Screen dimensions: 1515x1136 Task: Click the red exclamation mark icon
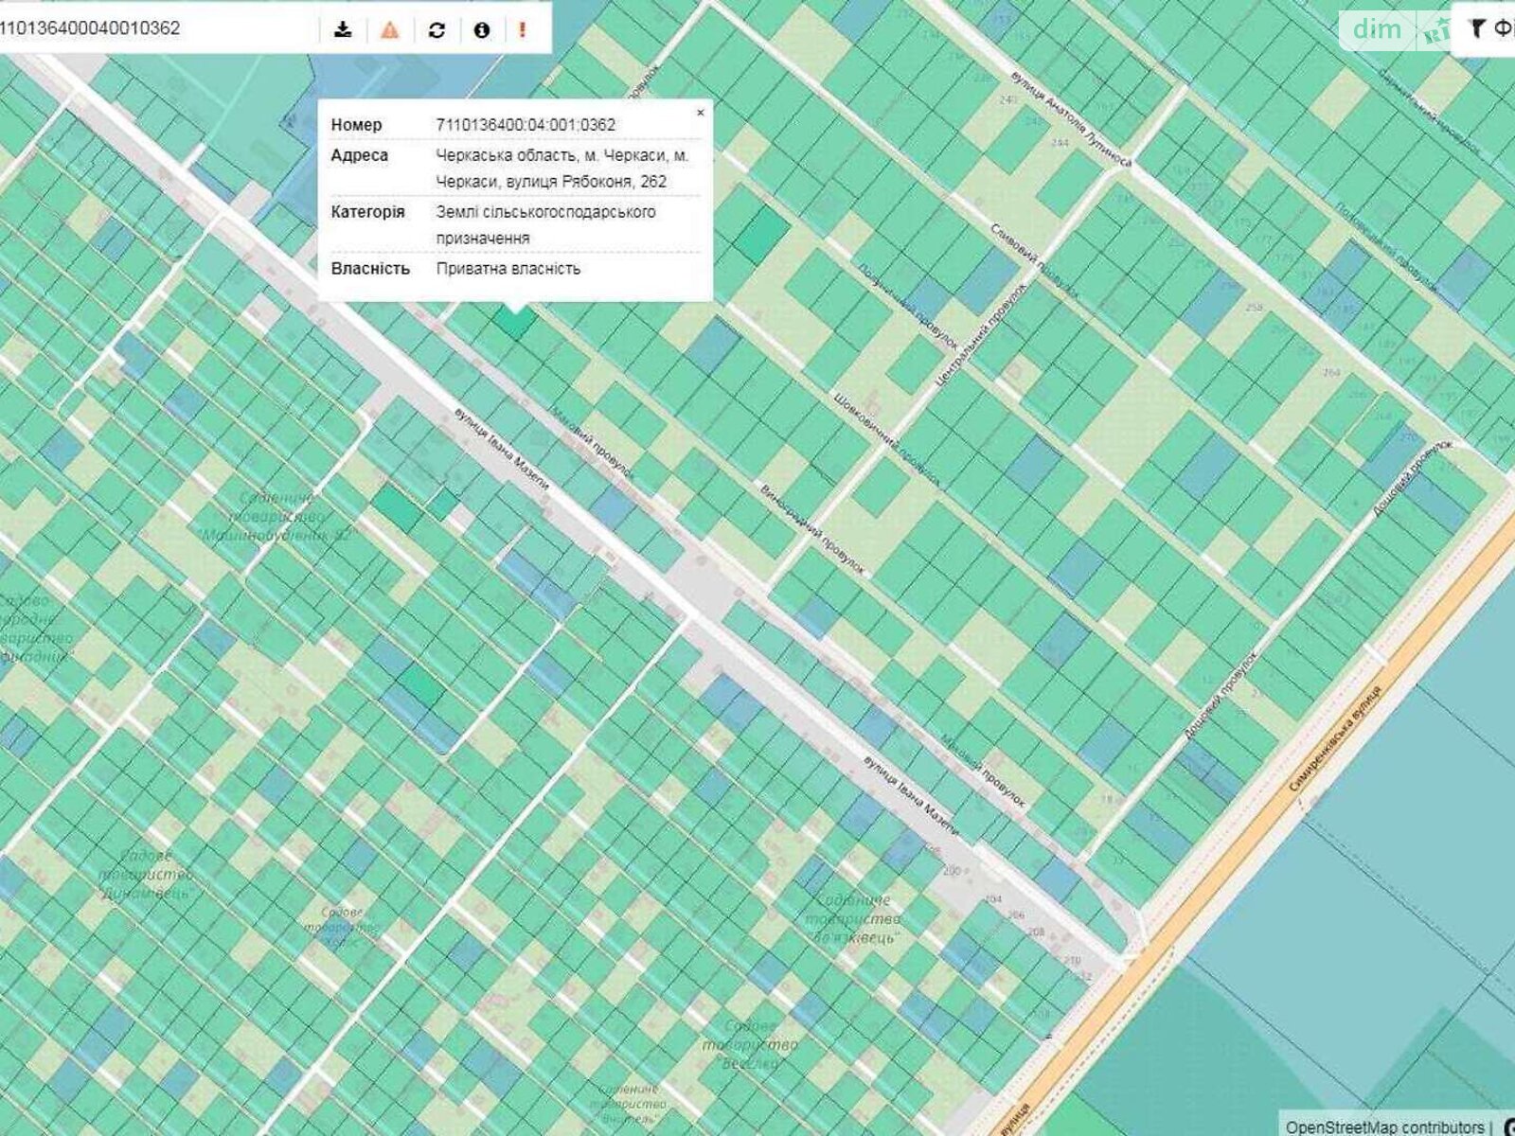522,29
